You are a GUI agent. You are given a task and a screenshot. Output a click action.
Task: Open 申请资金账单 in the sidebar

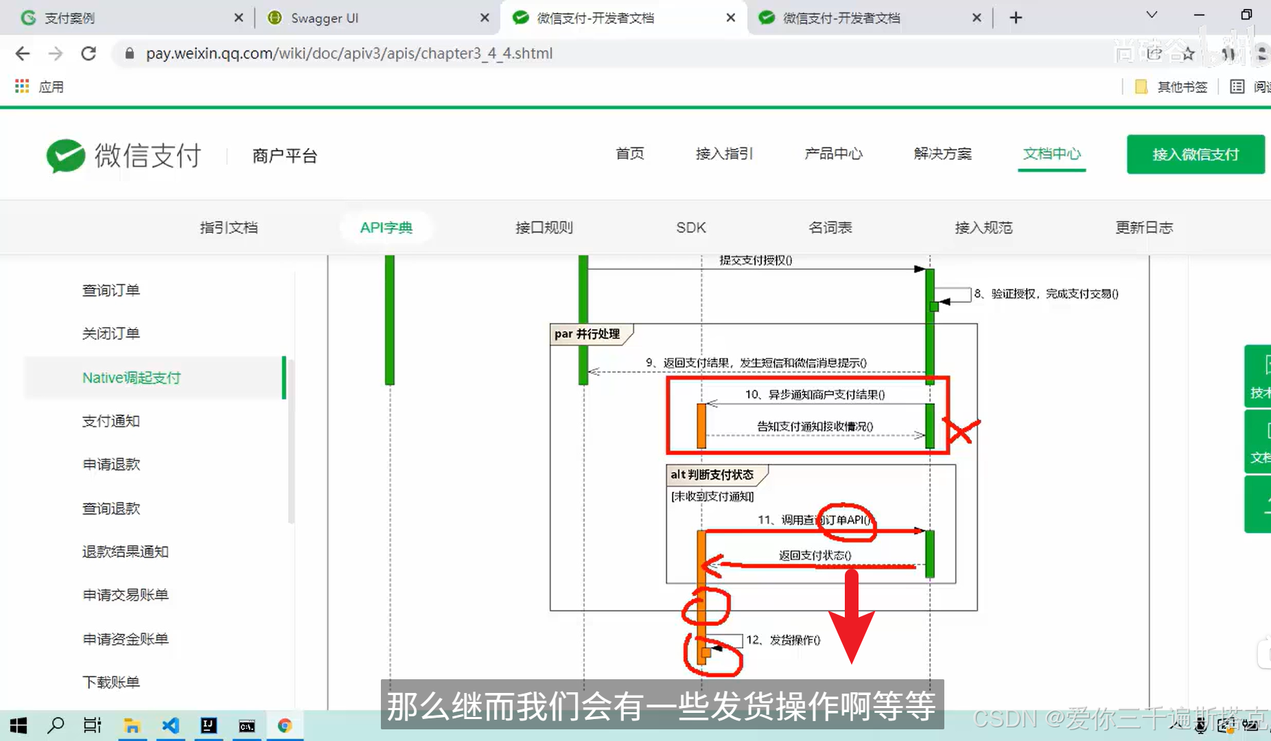(x=126, y=639)
